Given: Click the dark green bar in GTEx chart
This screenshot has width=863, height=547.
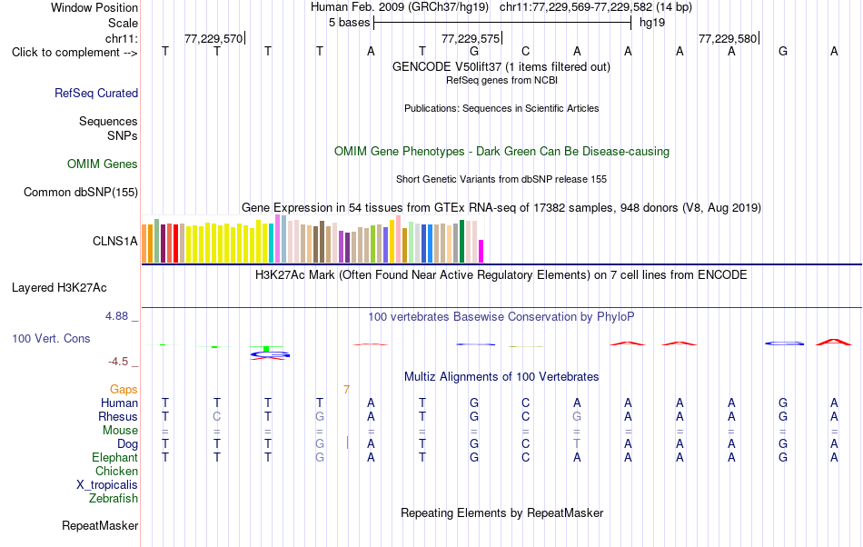Looking at the screenshot, I should point(461,241).
